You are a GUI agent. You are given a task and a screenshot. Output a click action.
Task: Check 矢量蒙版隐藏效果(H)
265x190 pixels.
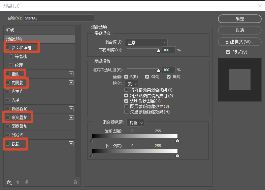pos(126,112)
